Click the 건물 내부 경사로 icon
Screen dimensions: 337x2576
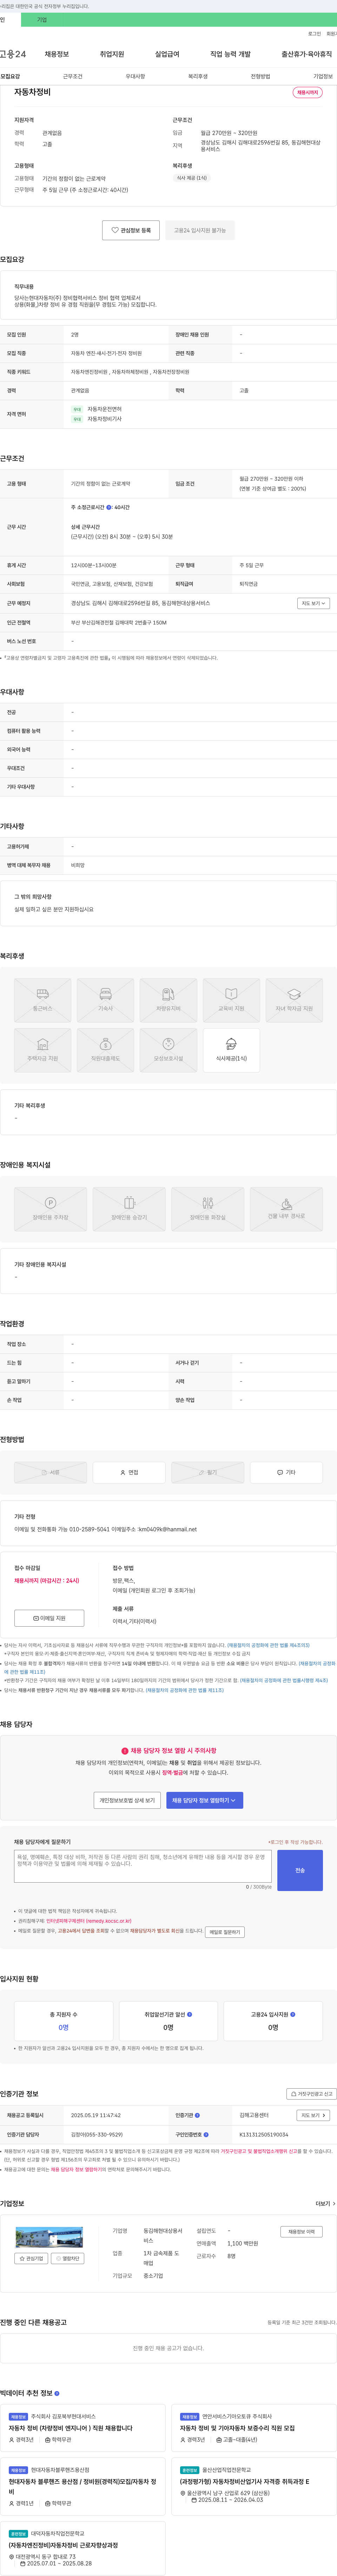click(x=286, y=1209)
